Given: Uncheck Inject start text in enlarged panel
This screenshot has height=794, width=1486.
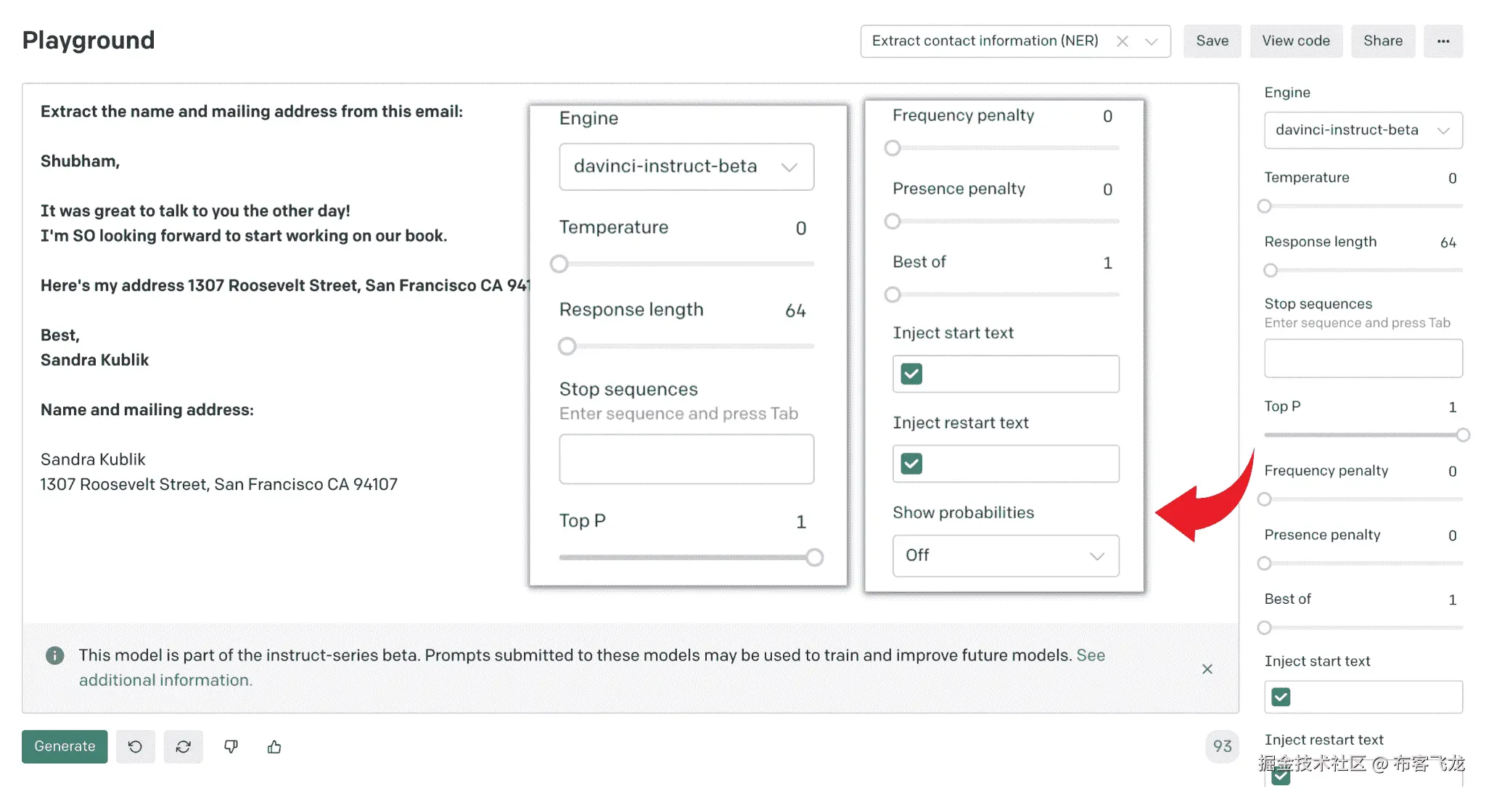Looking at the screenshot, I should (x=911, y=374).
